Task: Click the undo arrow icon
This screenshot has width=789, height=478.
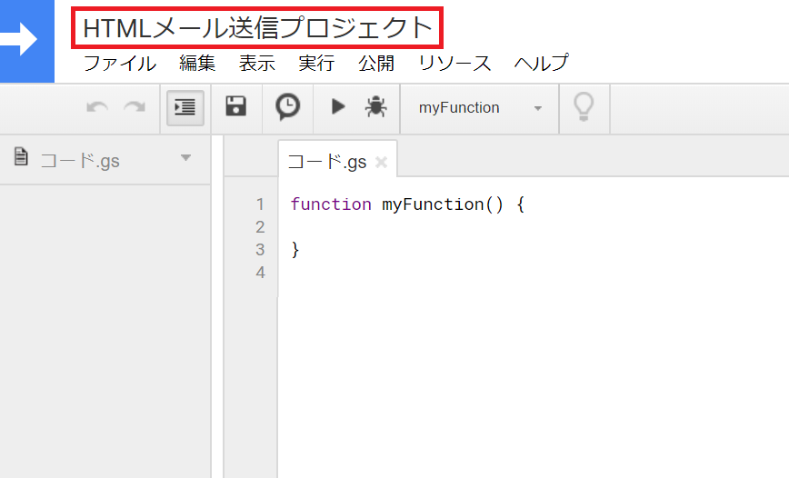Action: click(97, 107)
